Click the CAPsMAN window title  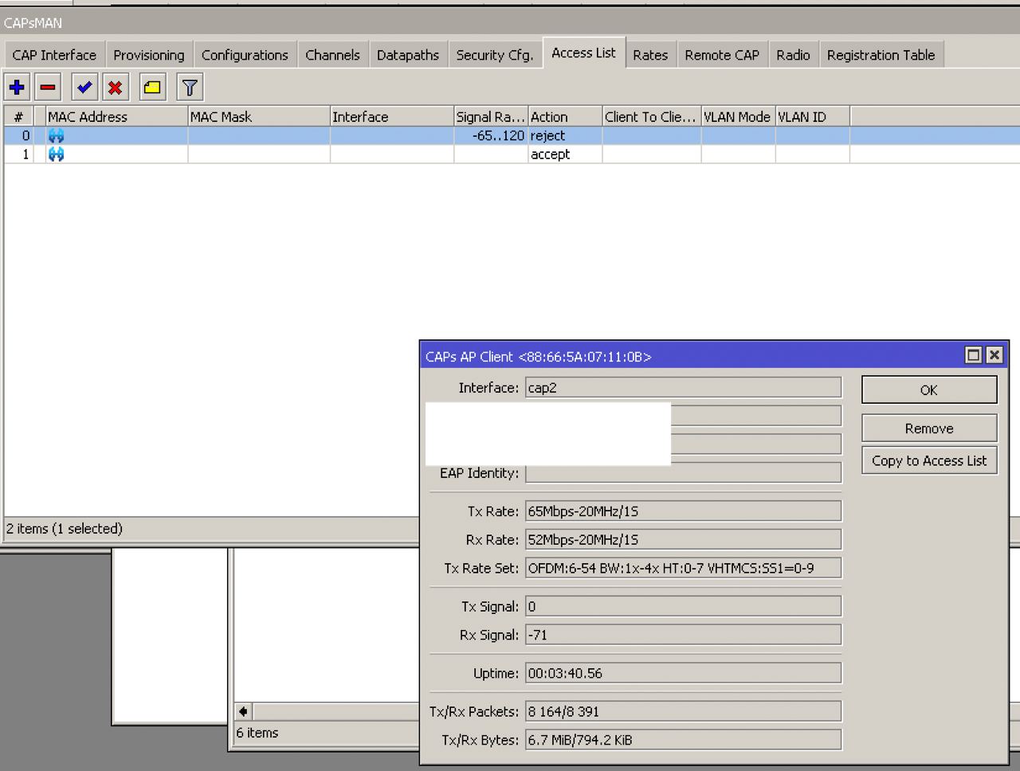(33, 23)
